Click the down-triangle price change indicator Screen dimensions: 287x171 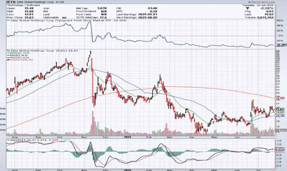(247, 8)
